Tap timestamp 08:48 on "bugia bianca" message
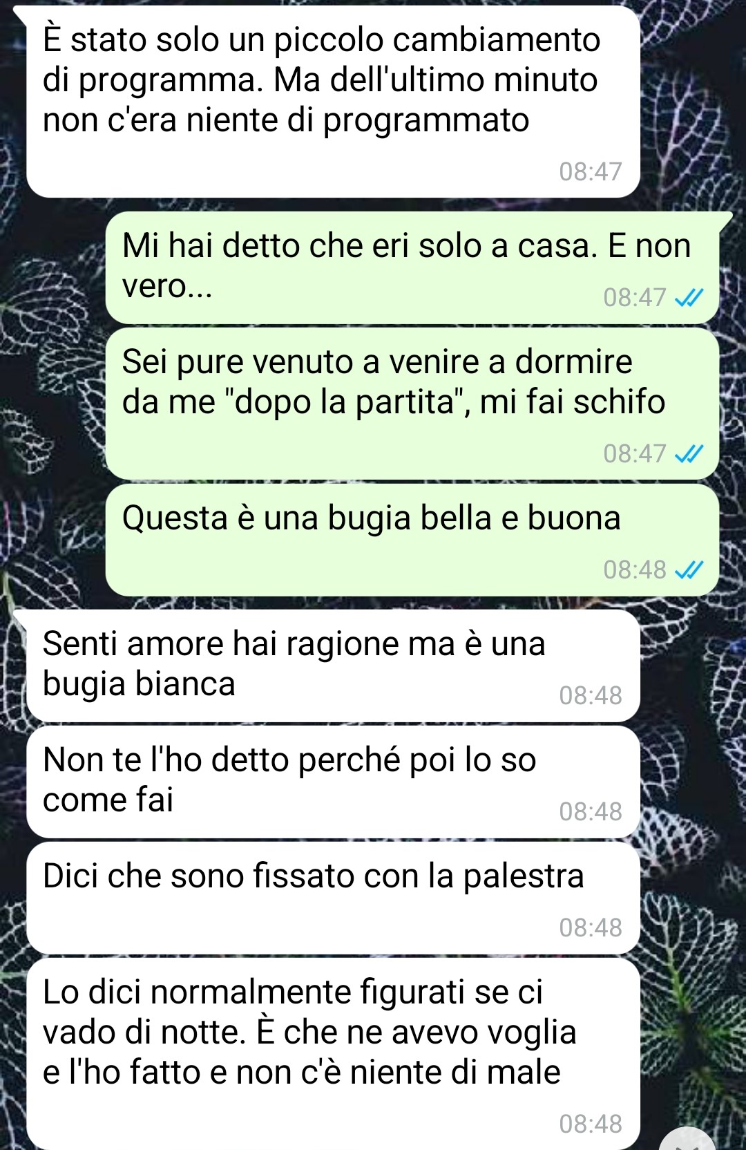The height and width of the screenshot is (1150, 746). point(591,695)
